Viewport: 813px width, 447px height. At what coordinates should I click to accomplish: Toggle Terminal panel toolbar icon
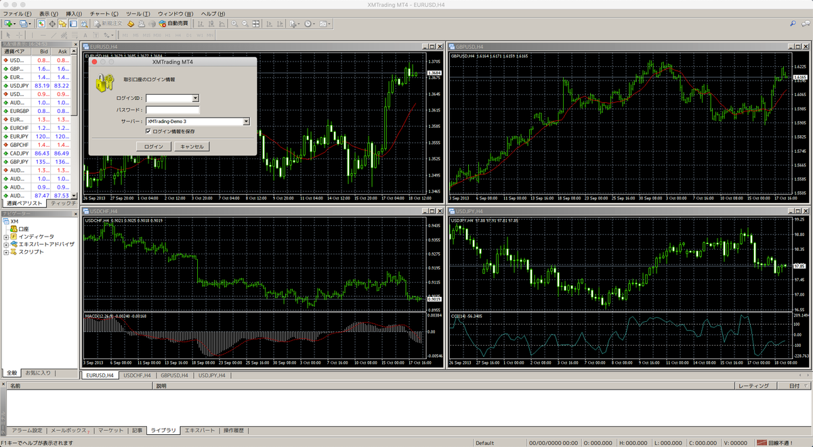[73, 24]
